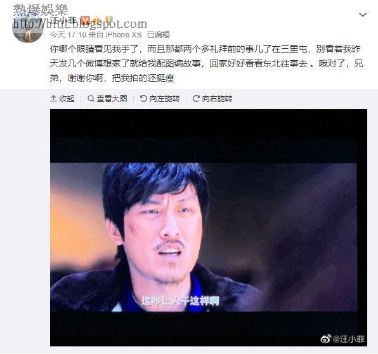Rotate the image left with 向左旋转

[164, 98]
